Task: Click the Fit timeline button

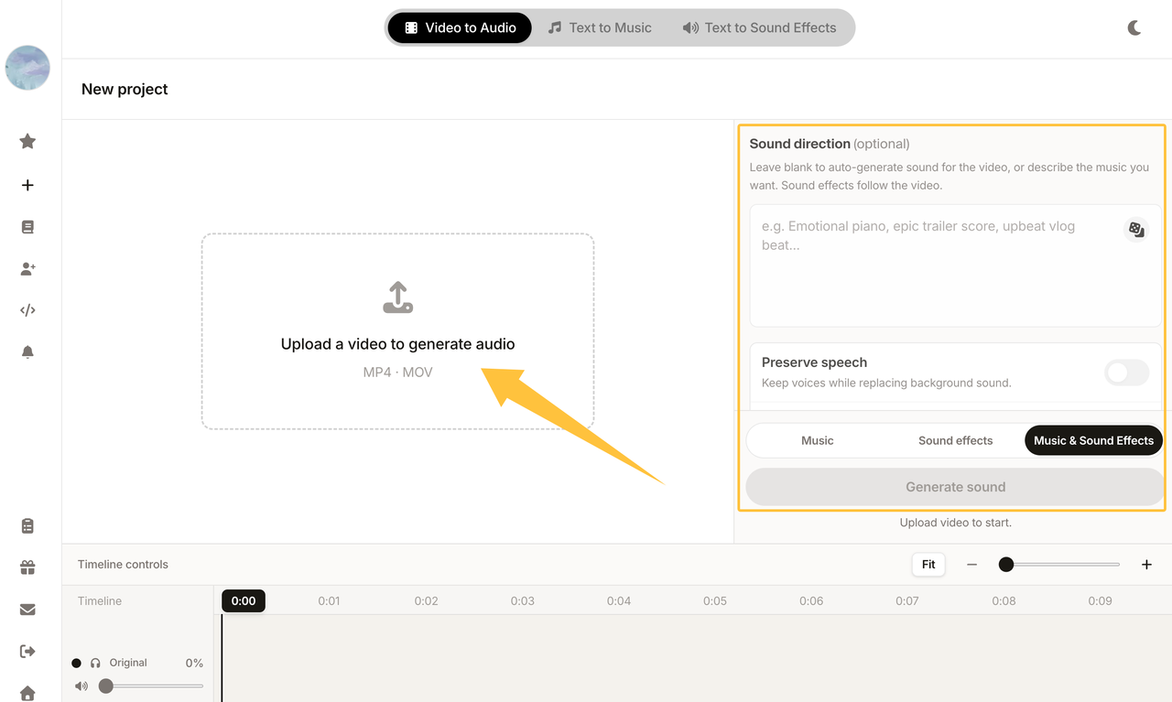Action: pos(928,565)
